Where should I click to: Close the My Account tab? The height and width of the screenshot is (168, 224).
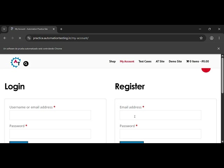tap(54, 29)
